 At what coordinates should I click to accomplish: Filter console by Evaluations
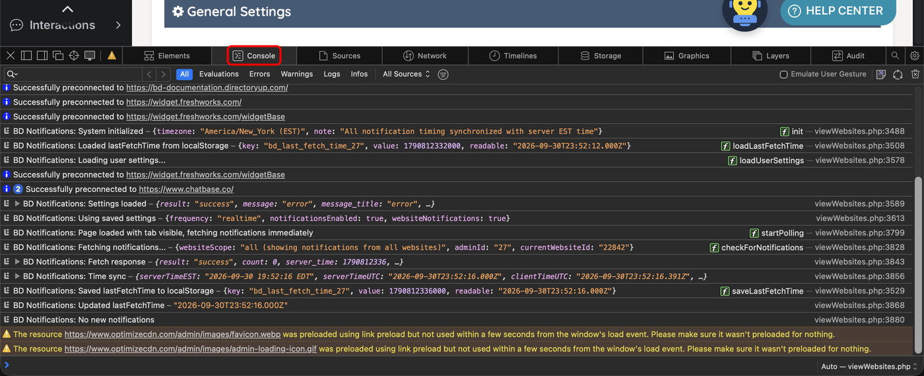(218, 75)
